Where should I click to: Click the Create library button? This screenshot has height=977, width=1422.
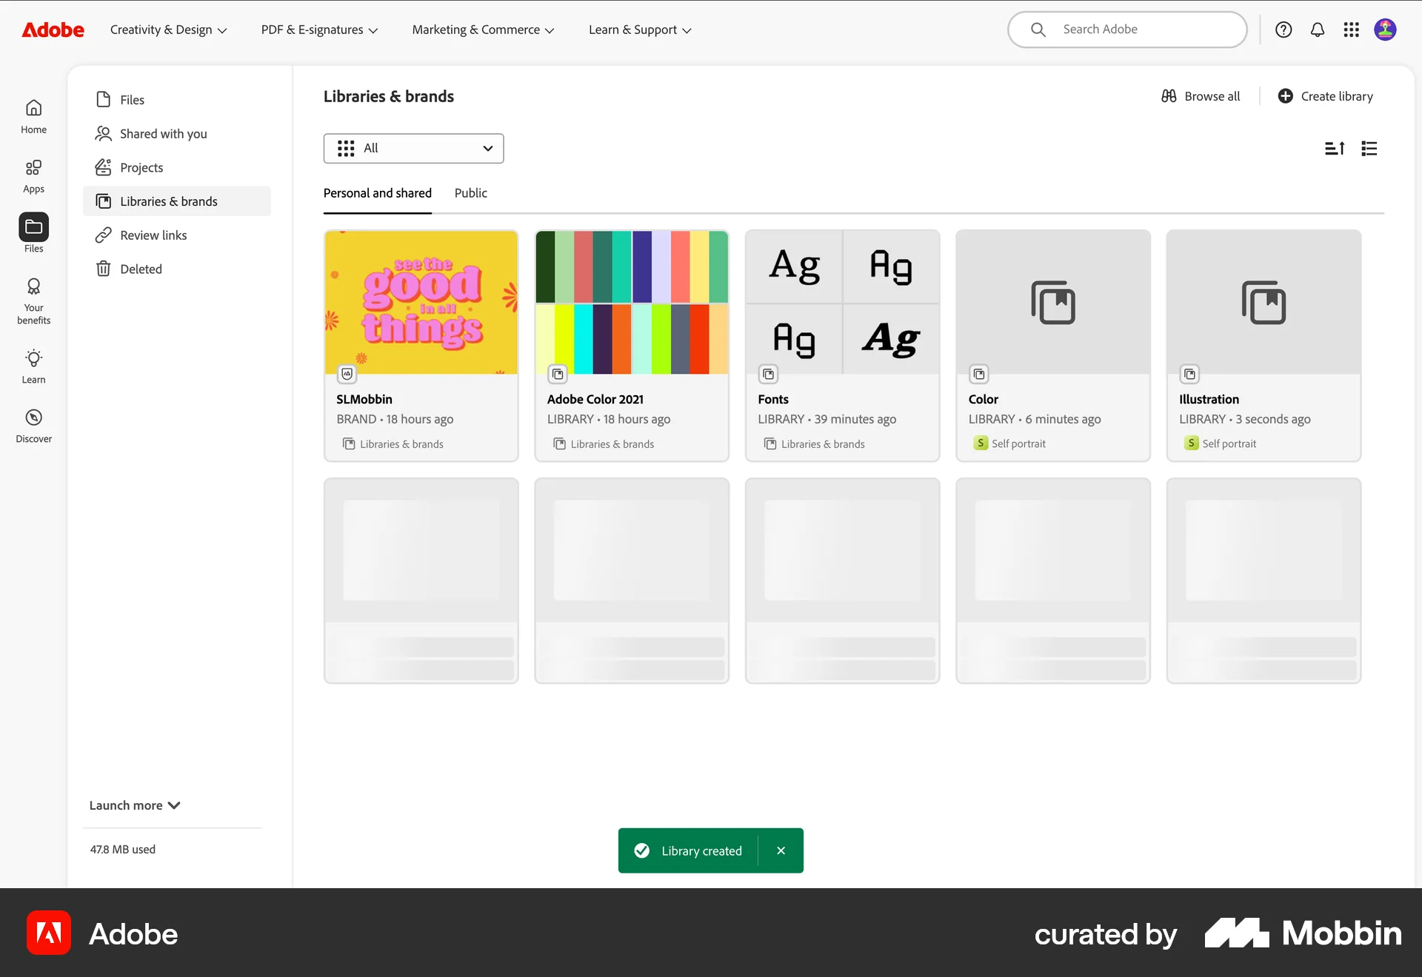(x=1326, y=95)
